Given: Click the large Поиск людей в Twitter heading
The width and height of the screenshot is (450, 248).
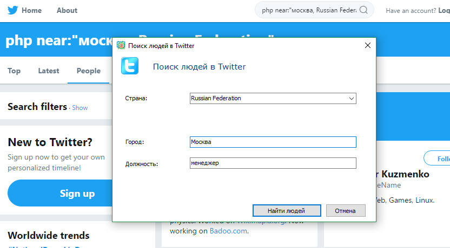Looking at the screenshot, I should point(199,67).
